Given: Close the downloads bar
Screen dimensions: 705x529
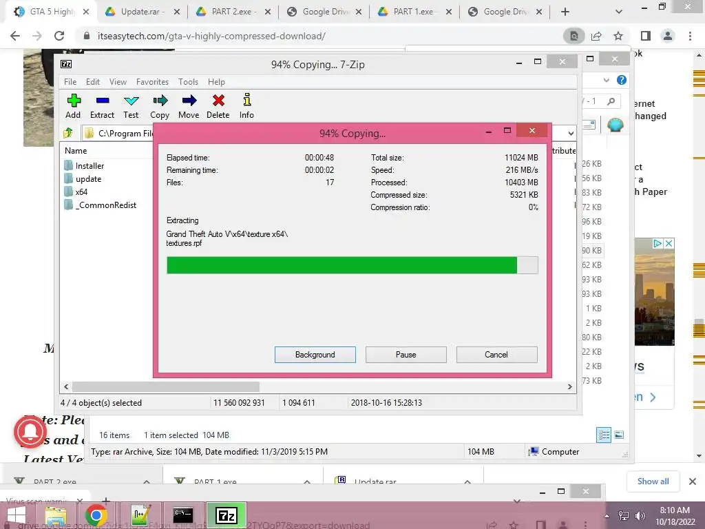Looking at the screenshot, I should click(x=693, y=481).
